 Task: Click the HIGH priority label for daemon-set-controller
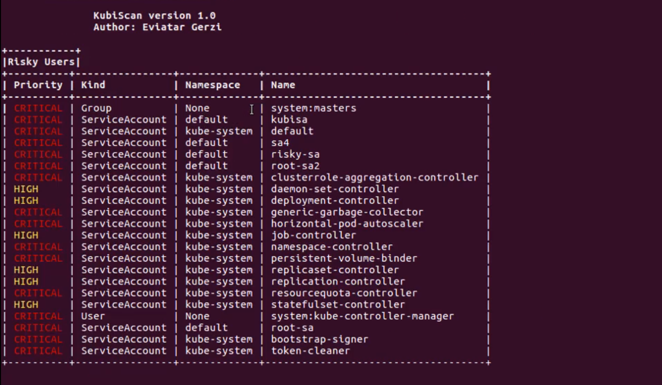point(26,189)
